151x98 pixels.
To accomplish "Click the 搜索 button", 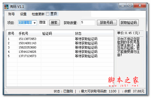I will (55, 23).
